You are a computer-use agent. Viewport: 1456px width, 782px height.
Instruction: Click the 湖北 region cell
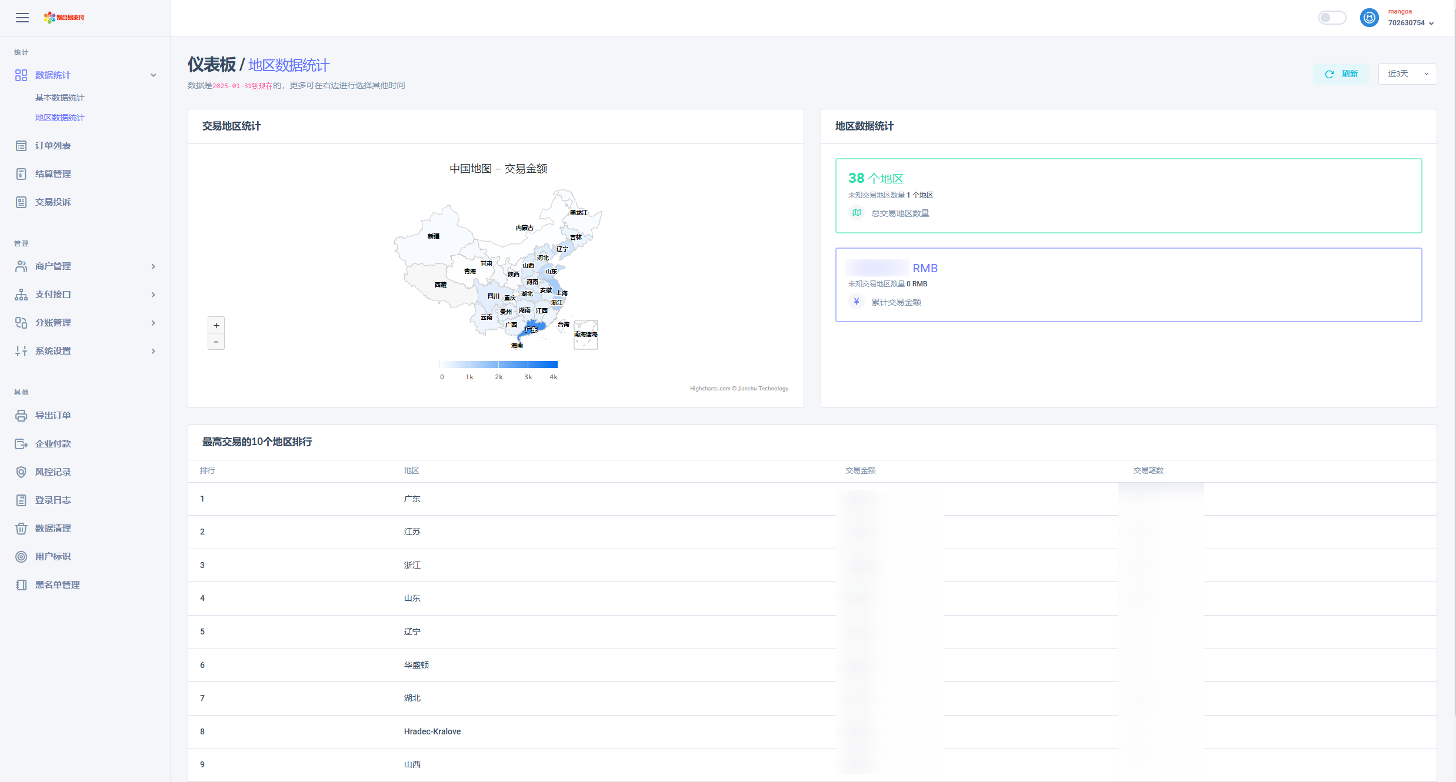[412, 699]
